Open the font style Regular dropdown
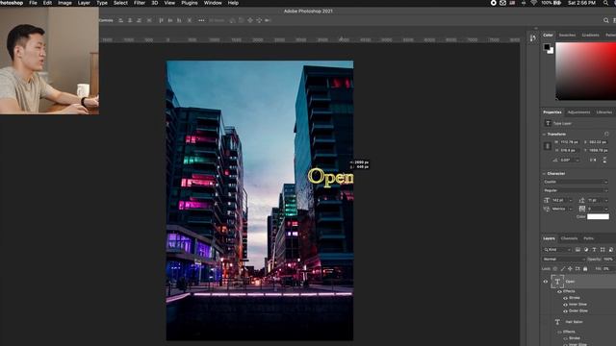Viewport: 616px width, 346px height. [x=576, y=190]
